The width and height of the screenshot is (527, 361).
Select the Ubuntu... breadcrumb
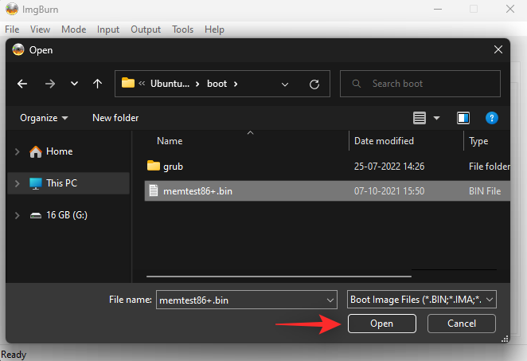pos(170,84)
